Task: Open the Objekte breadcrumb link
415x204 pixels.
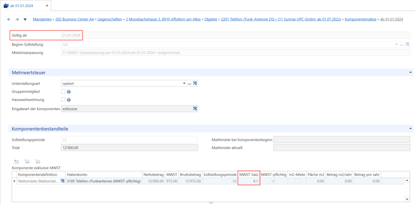Action: coord(211,19)
